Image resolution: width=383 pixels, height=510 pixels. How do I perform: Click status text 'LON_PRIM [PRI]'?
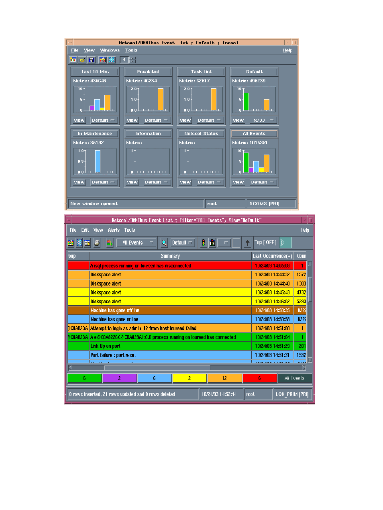click(x=292, y=394)
